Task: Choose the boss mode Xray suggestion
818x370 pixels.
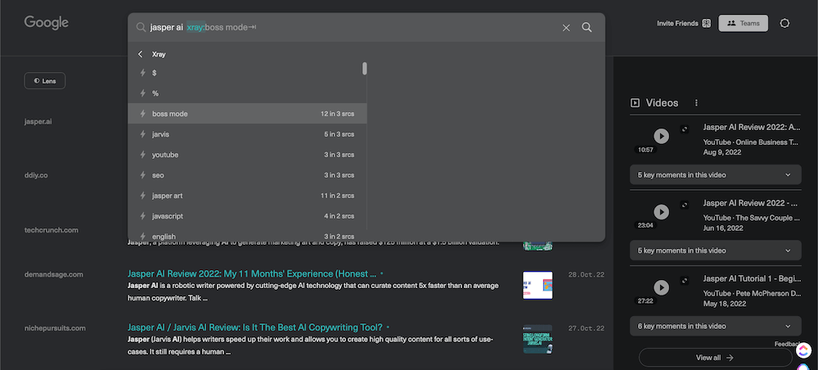Action: point(247,113)
